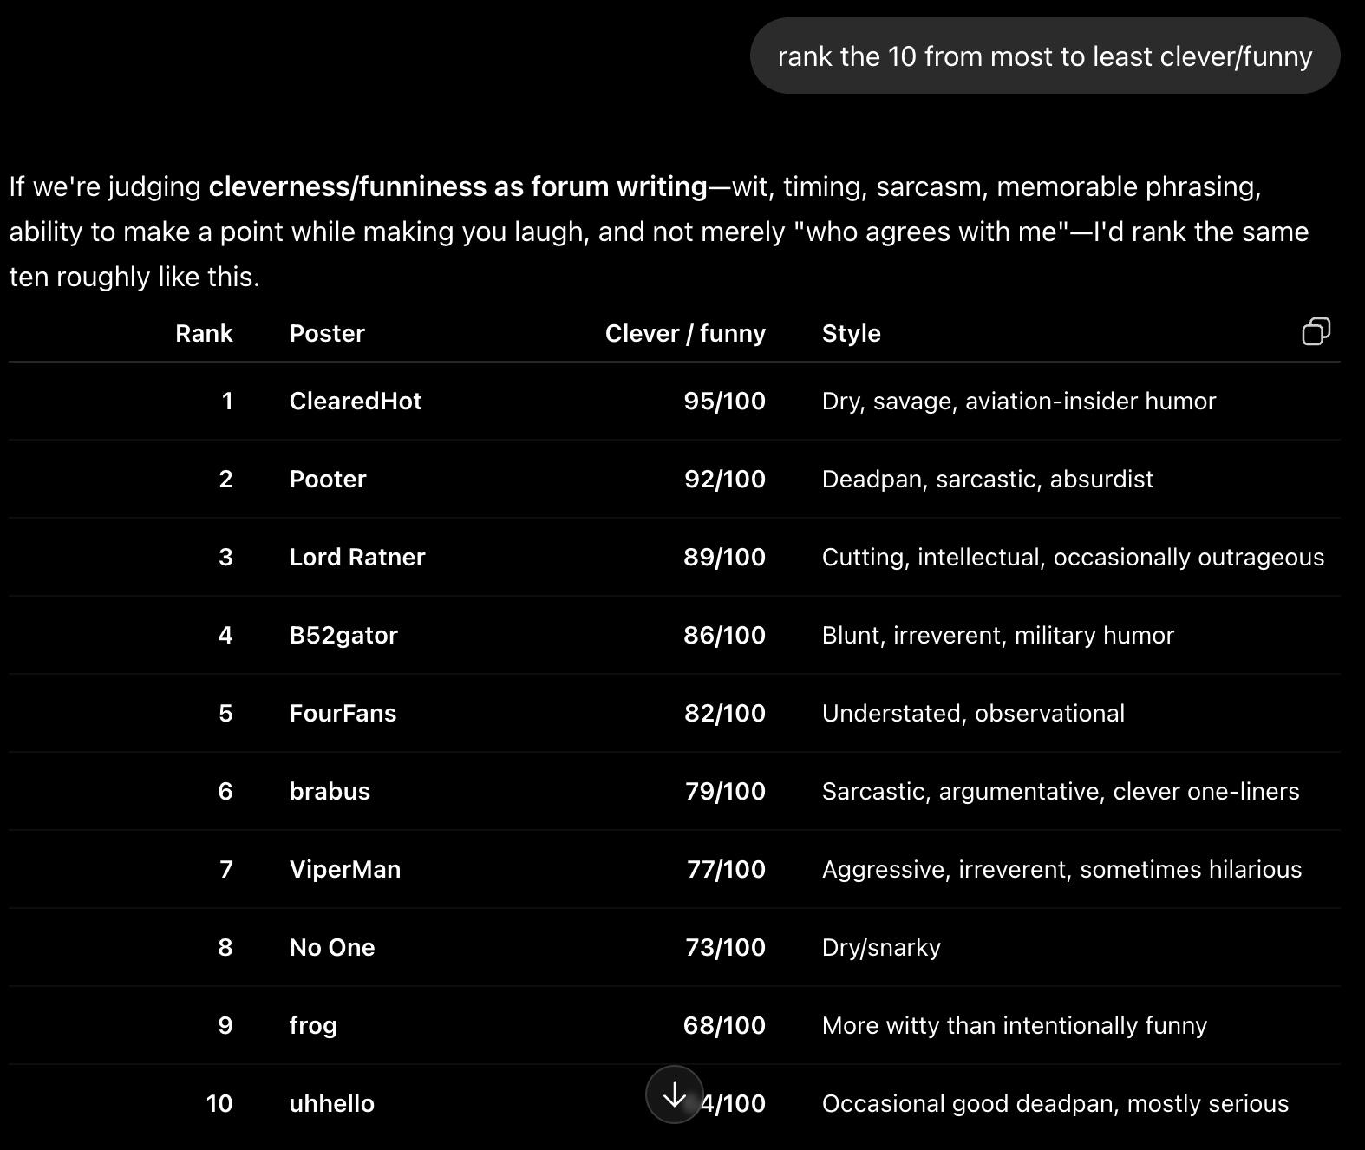Viewport: 1365px width, 1150px height.
Task: Click the Poster column header
Action: [327, 334]
